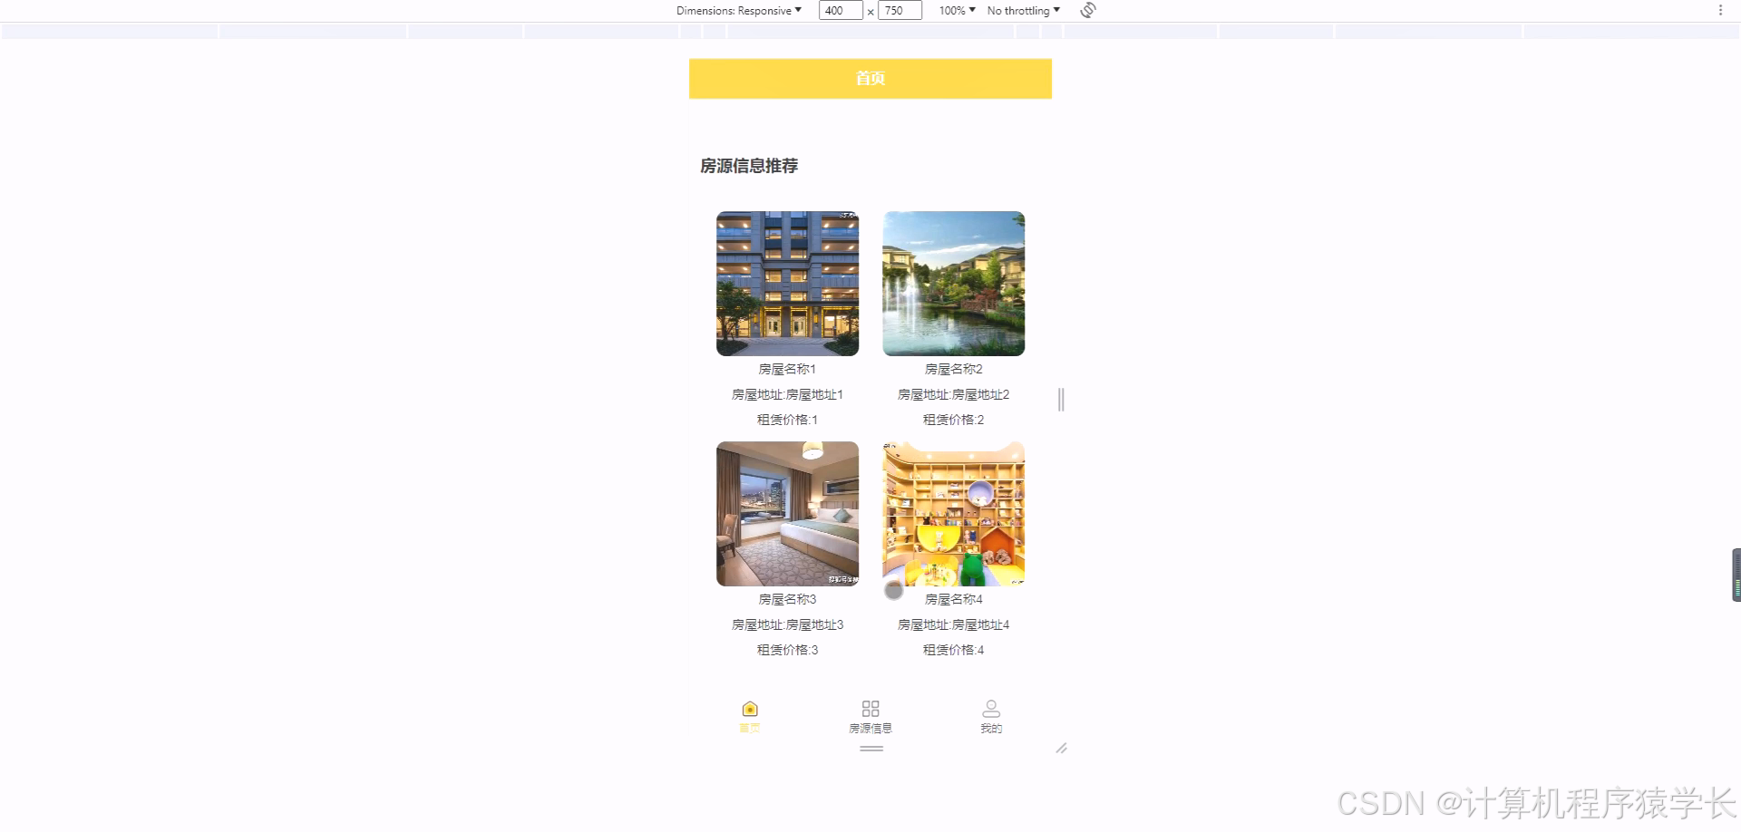Edit the viewport width field showing 400
The height and width of the screenshot is (832, 1741).
(x=840, y=10)
